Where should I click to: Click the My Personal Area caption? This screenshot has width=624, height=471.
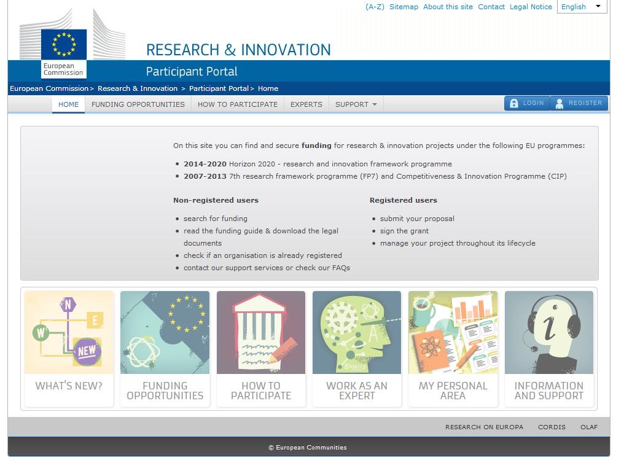pyautogui.click(x=453, y=391)
